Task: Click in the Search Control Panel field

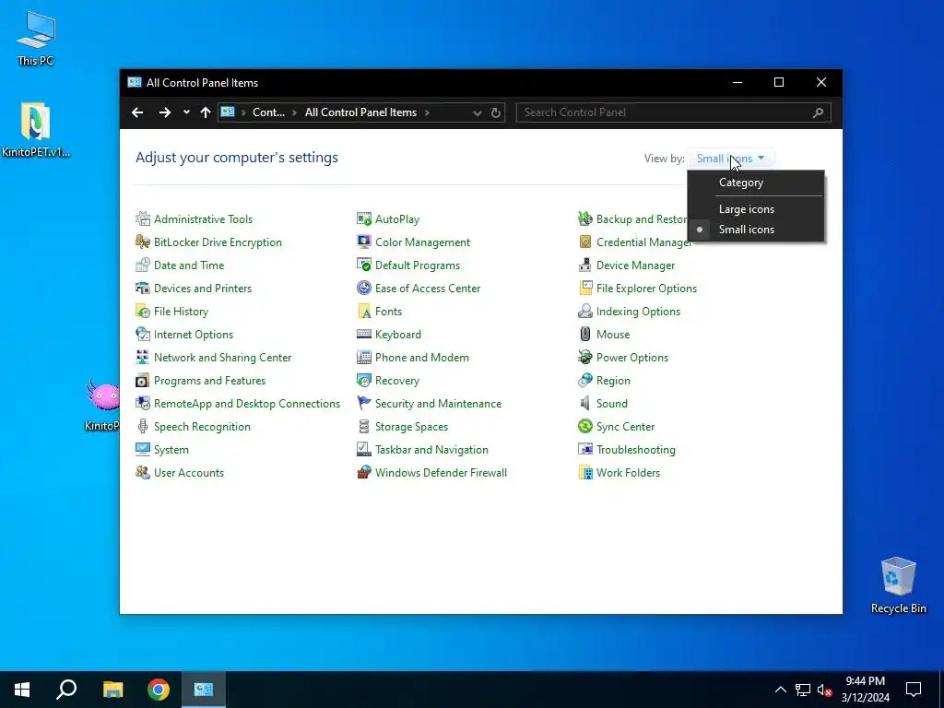Action: pos(673,112)
